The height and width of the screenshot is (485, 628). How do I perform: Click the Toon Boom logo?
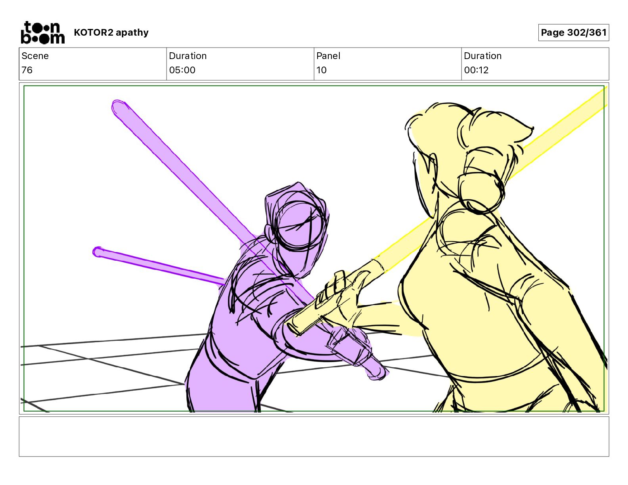(42, 32)
